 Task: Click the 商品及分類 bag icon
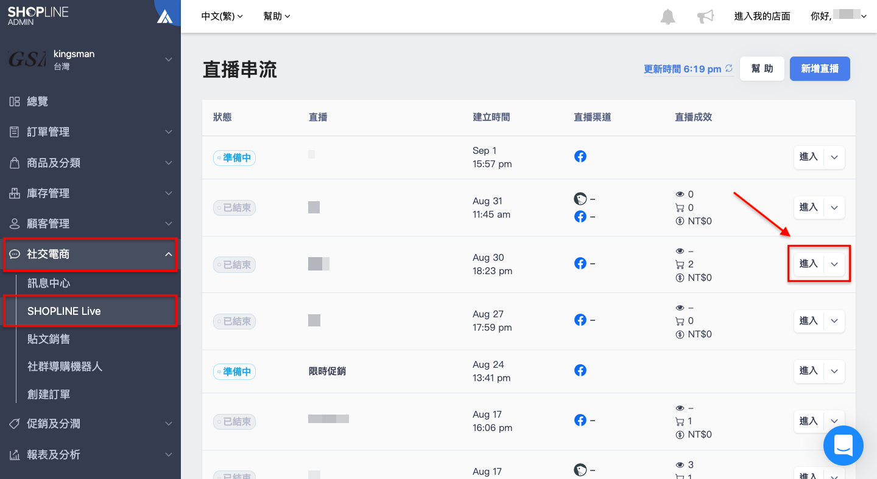coord(15,163)
